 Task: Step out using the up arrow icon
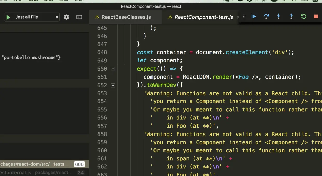pos(291,17)
